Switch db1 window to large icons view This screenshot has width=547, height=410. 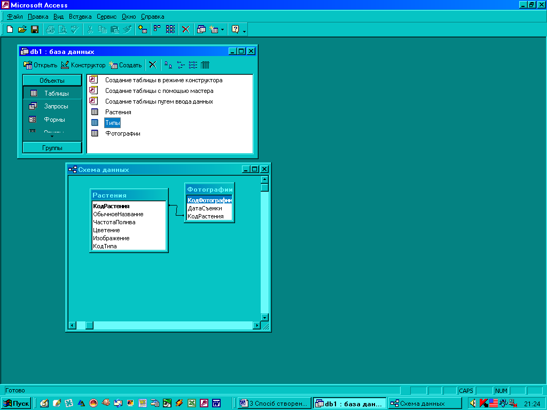coord(168,65)
